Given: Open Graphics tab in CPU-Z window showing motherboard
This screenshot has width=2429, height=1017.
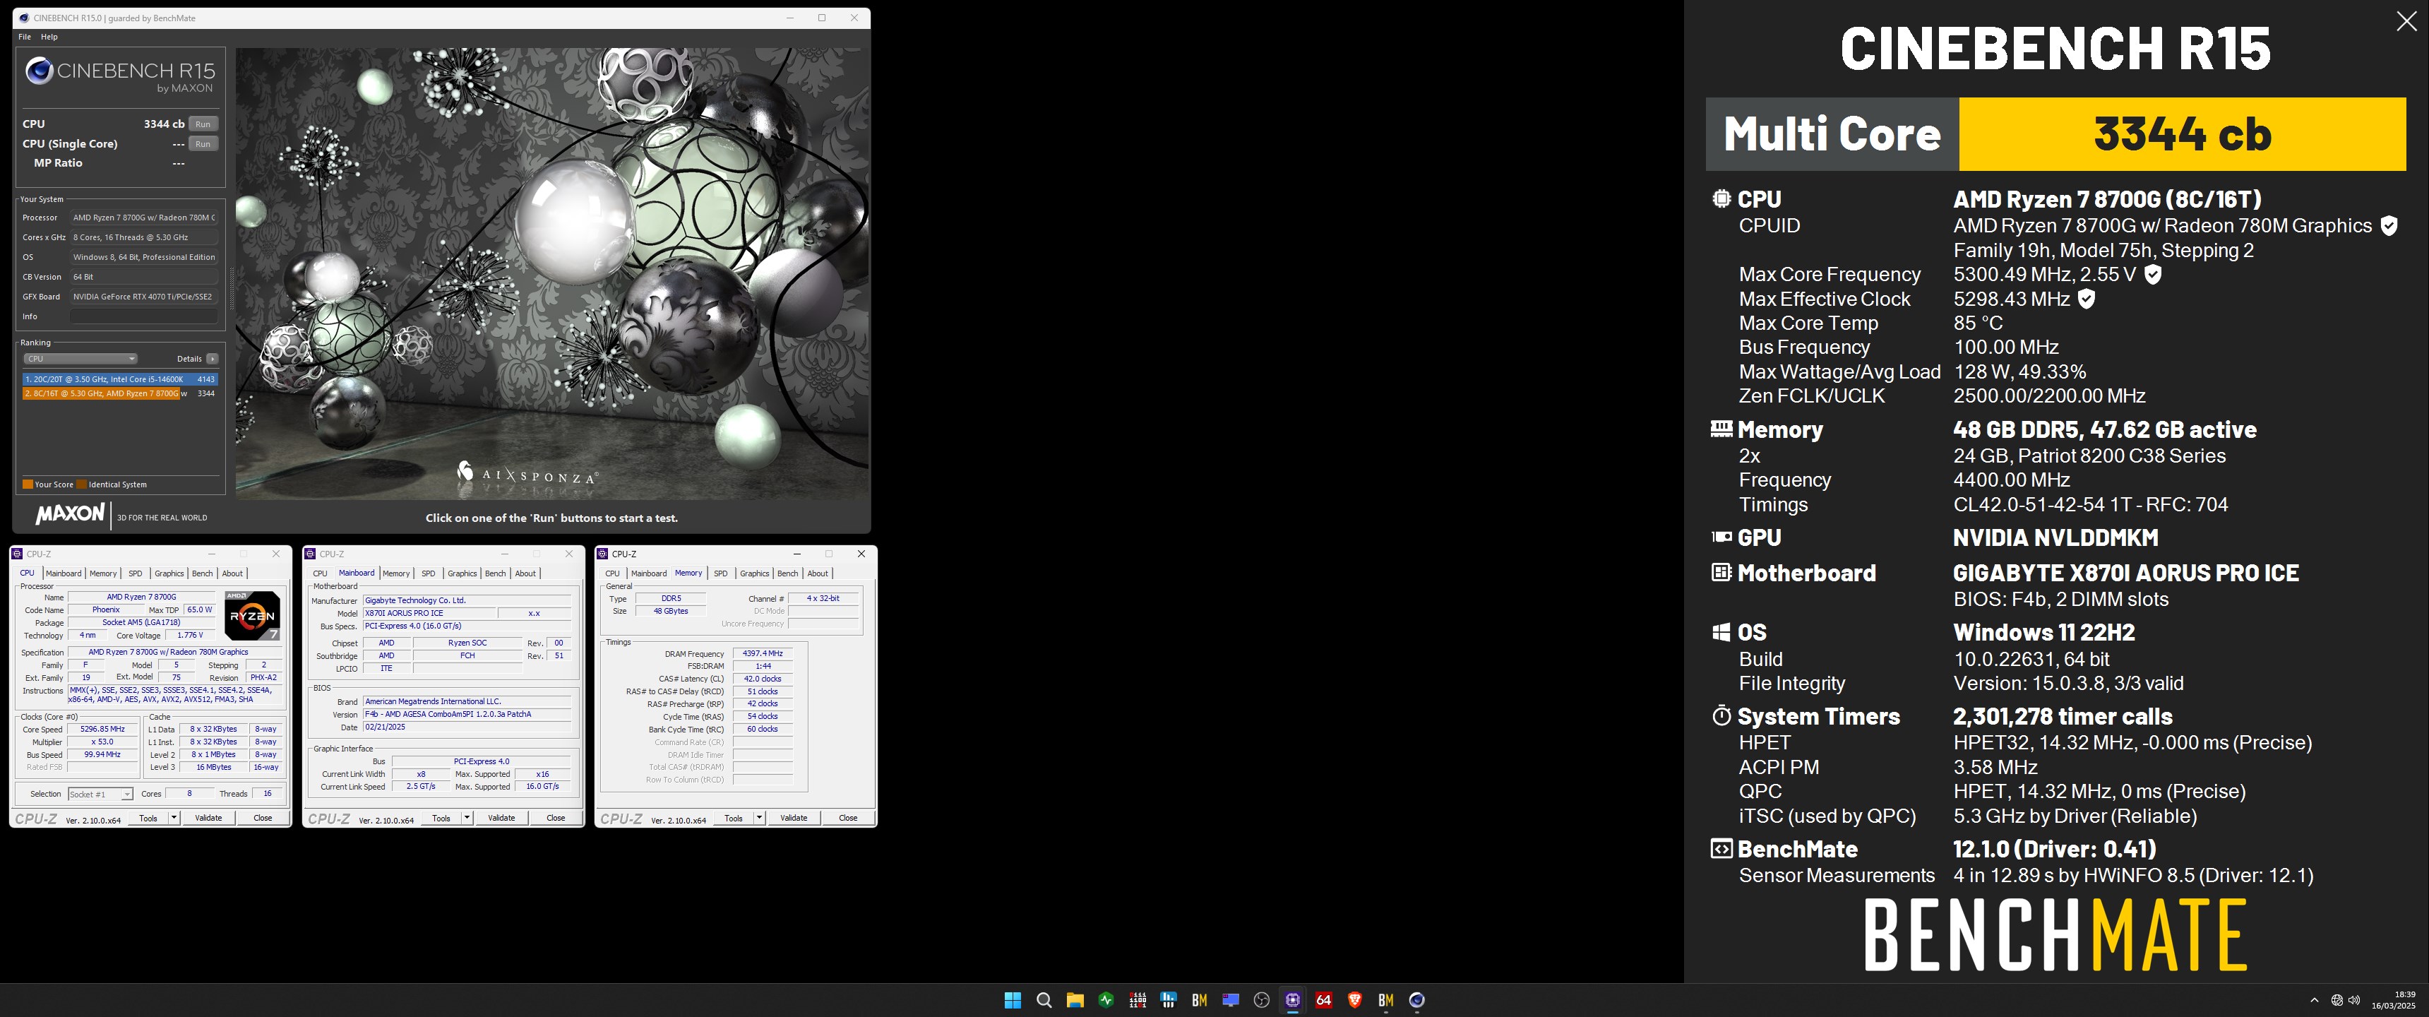Looking at the screenshot, I should [462, 573].
